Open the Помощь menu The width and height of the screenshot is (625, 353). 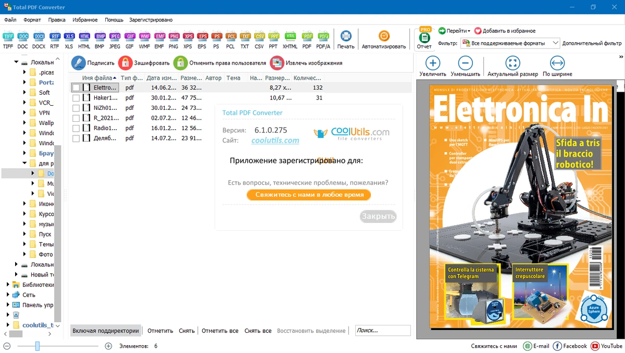tap(114, 20)
